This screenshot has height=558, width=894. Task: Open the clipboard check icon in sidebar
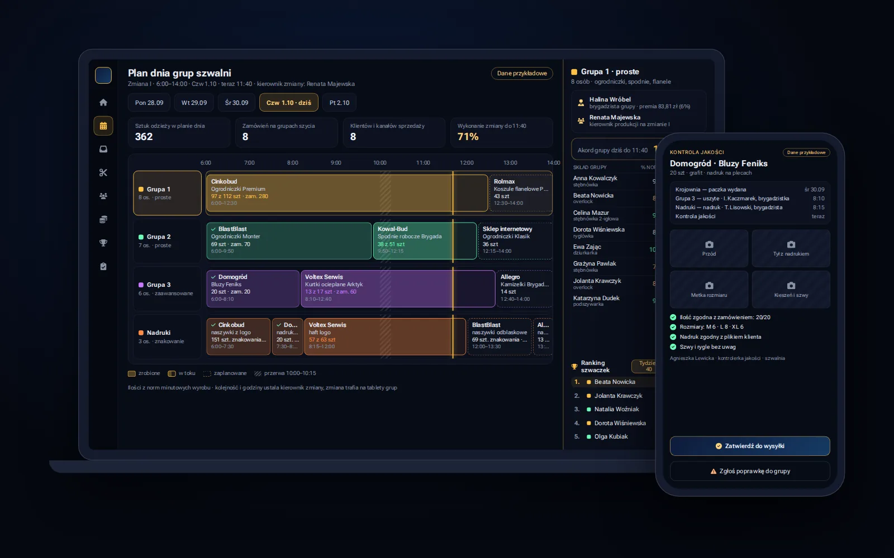(x=103, y=266)
